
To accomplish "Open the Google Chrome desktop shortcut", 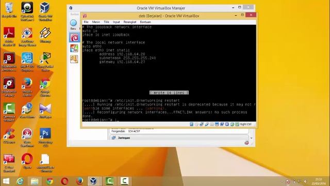I will [x=45, y=87].
